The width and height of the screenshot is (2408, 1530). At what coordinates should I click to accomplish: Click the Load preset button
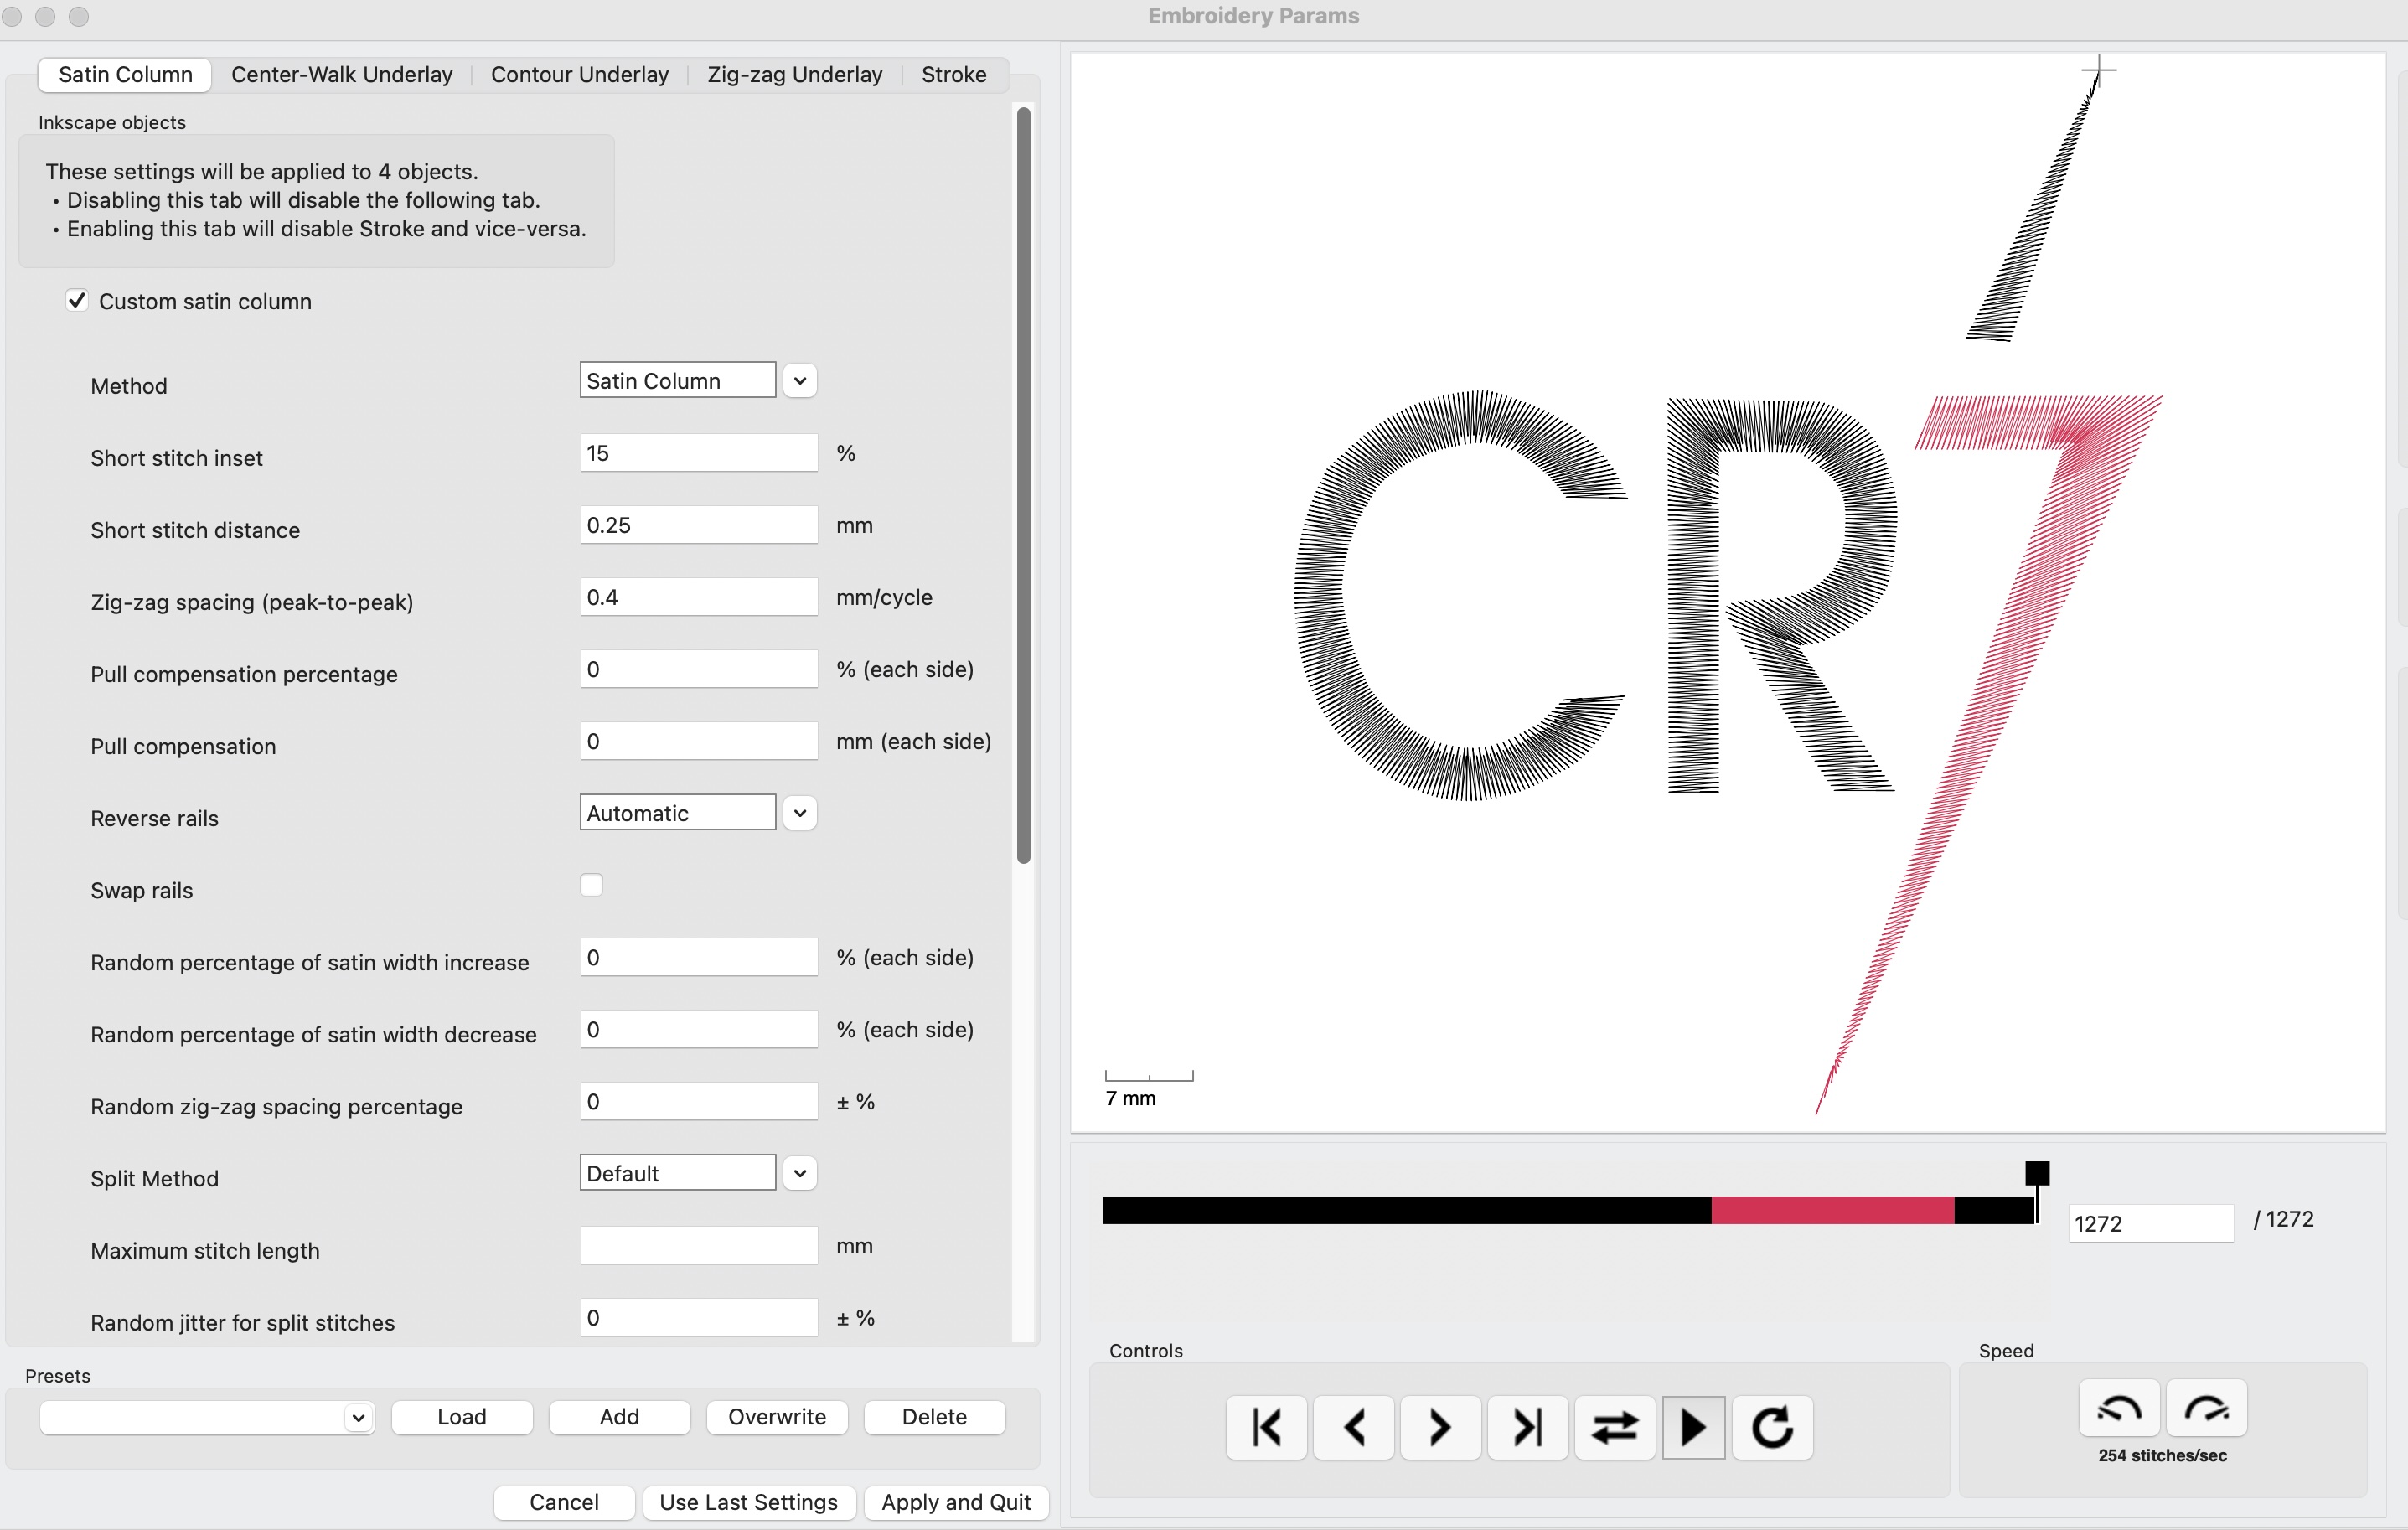(462, 1417)
